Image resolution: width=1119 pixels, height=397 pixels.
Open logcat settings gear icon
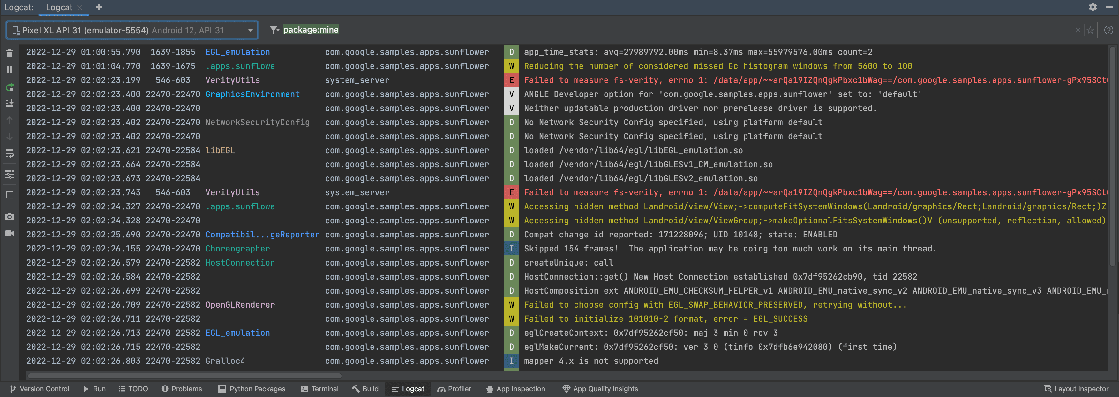(1093, 7)
